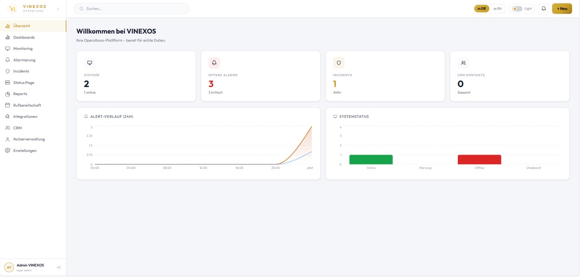Click the shield icon on Incidents card
Screen dimensions: 580x277
(339, 63)
